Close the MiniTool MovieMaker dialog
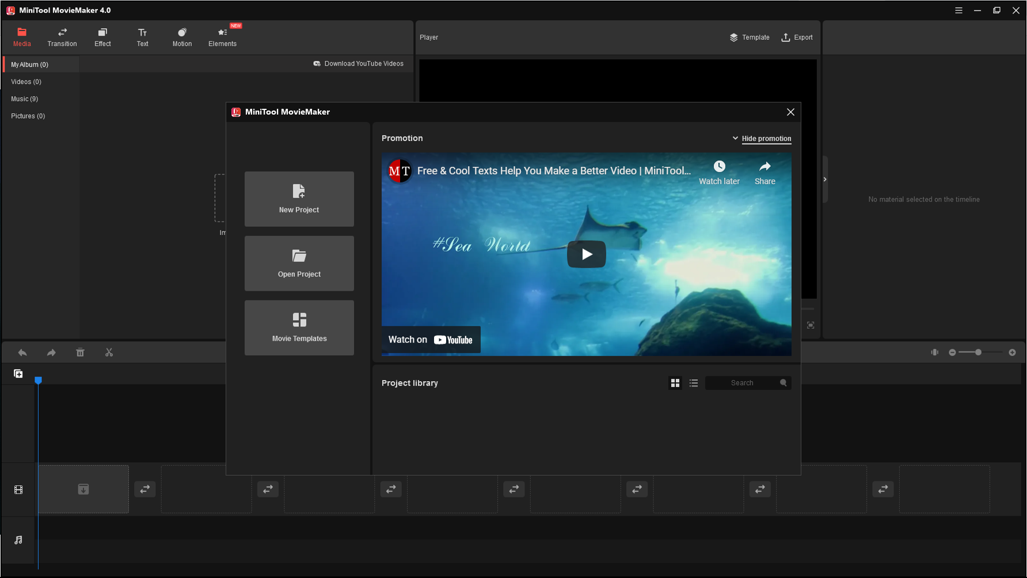The width and height of the screenshot is (1027, 578). click(790, 112)
